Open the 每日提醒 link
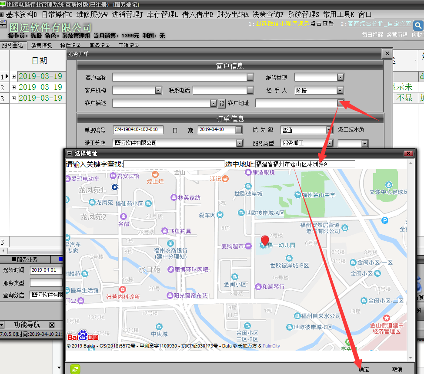 point(372,35)
